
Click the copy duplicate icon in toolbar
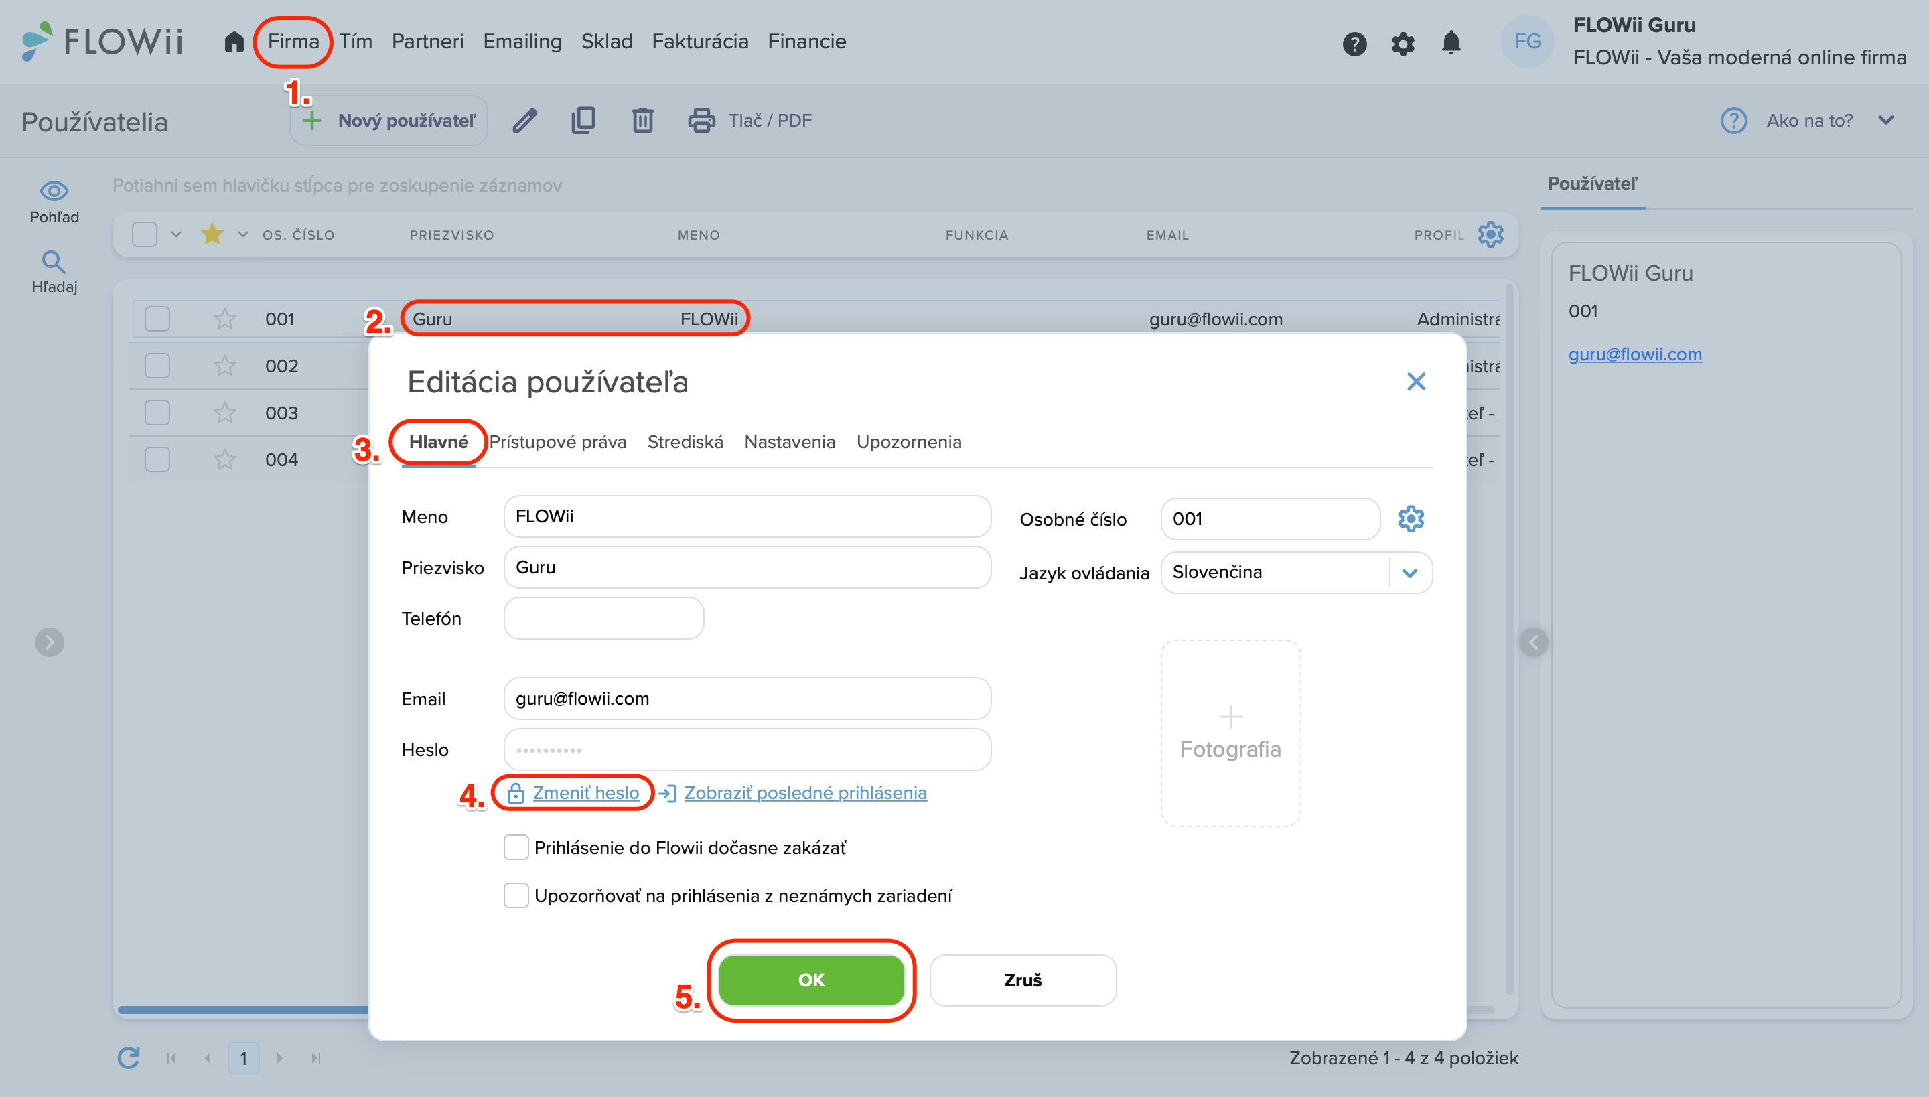583,121
